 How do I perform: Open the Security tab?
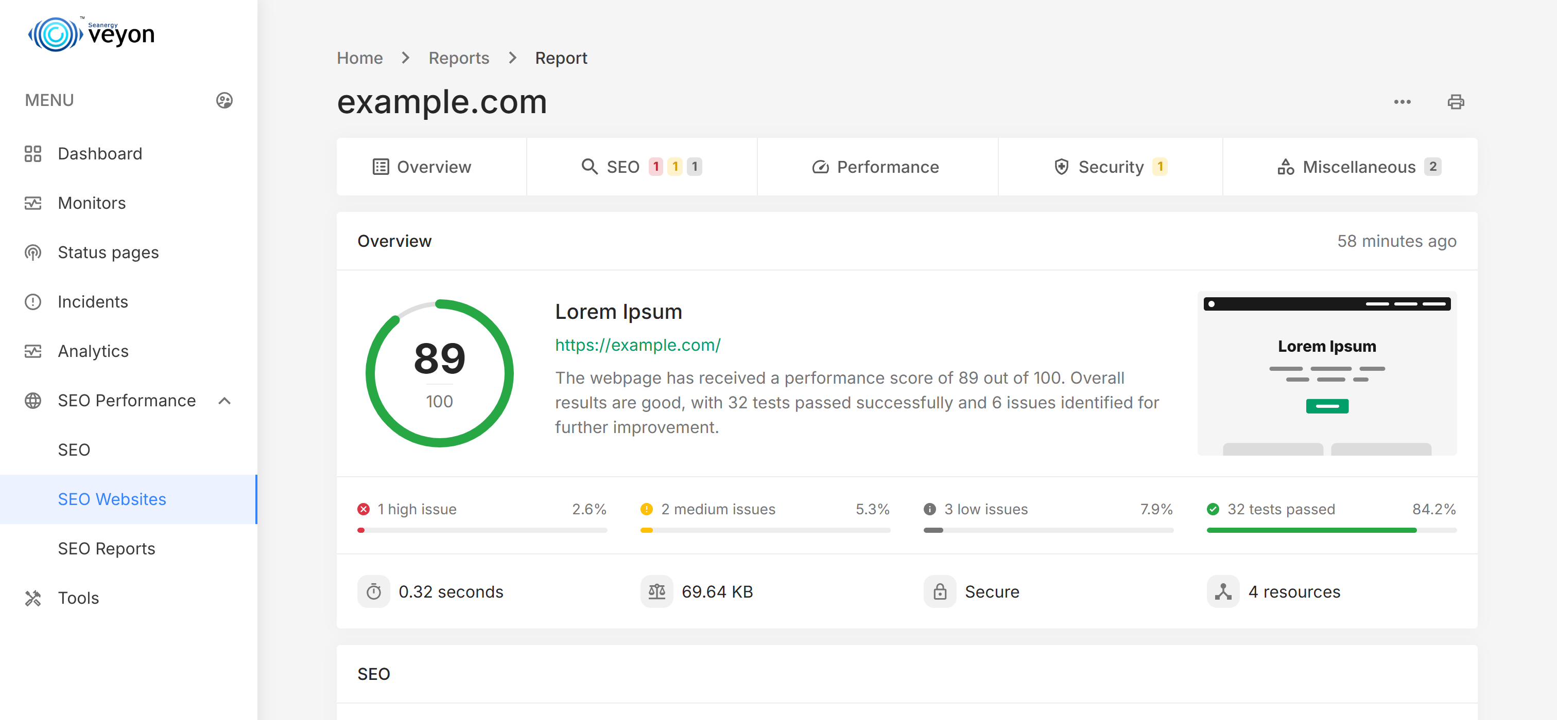click(1110, 167)
